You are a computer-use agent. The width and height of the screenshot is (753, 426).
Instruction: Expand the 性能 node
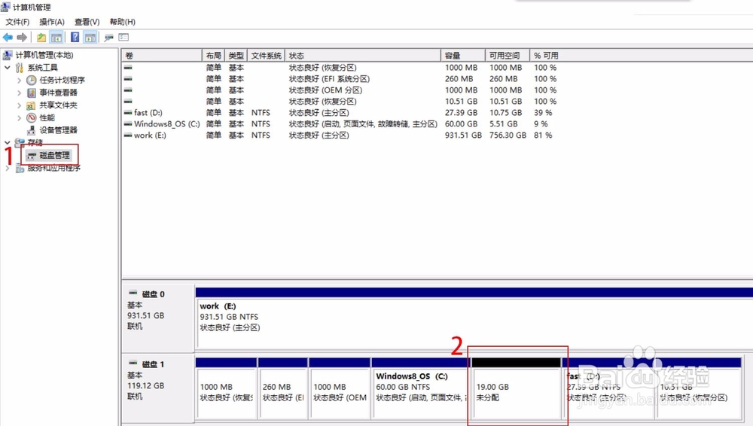20,117
